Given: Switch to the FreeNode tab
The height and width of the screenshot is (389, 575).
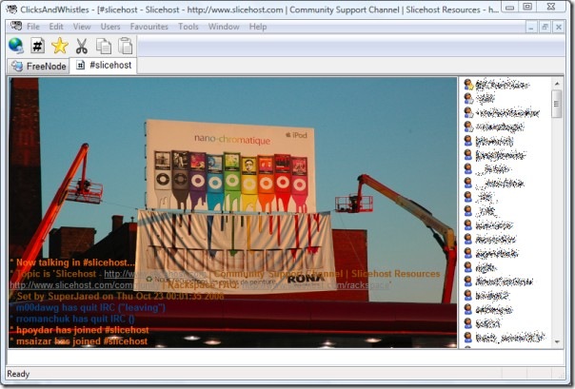Looking at the screenshot, I should point(38,67).
